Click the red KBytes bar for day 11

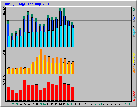point(48,91)
